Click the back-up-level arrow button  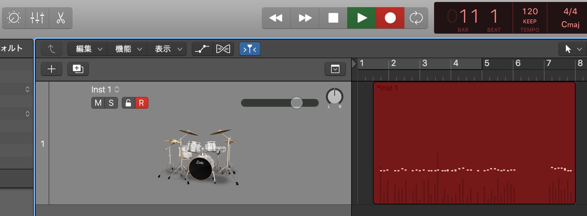[51, 49]
